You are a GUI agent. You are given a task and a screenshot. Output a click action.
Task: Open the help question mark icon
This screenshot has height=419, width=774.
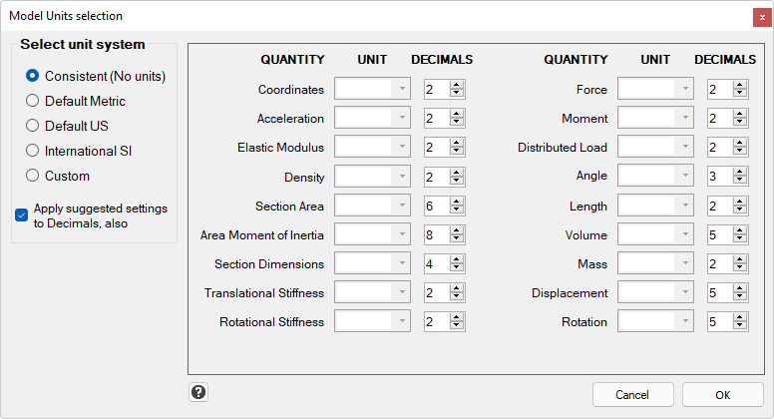point(198,392)
